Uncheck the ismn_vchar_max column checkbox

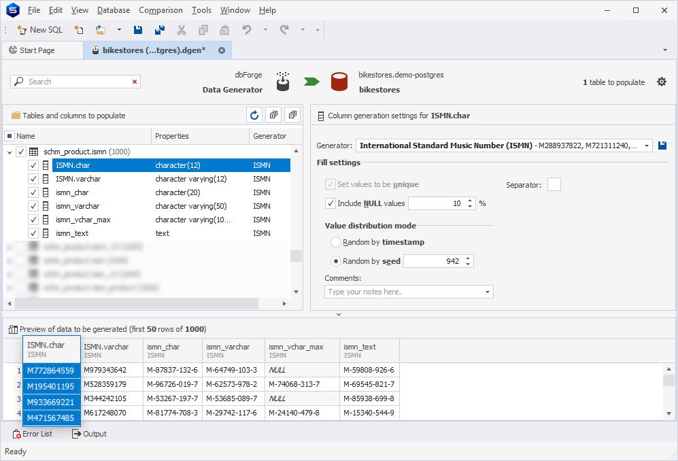33,220
